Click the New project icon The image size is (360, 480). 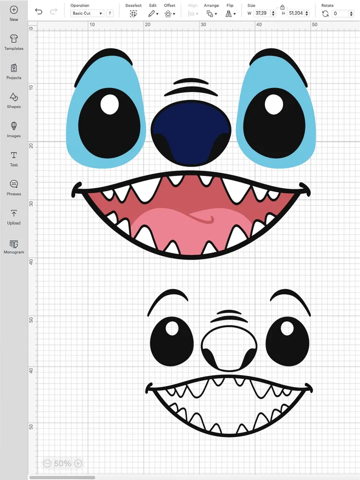click(13, 10)
